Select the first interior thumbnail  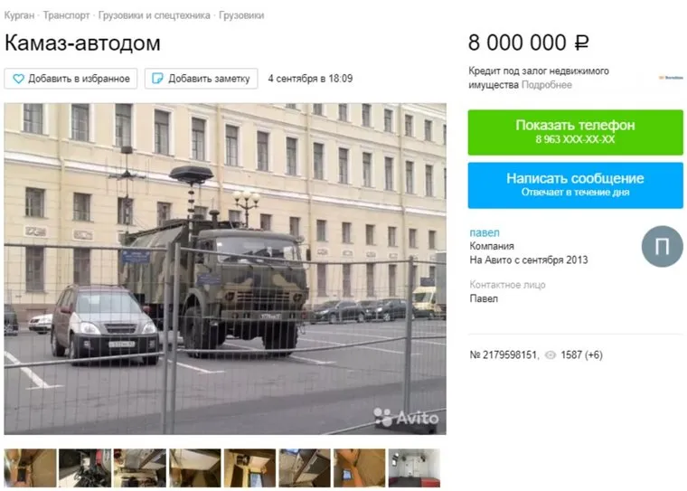[30, 467]
